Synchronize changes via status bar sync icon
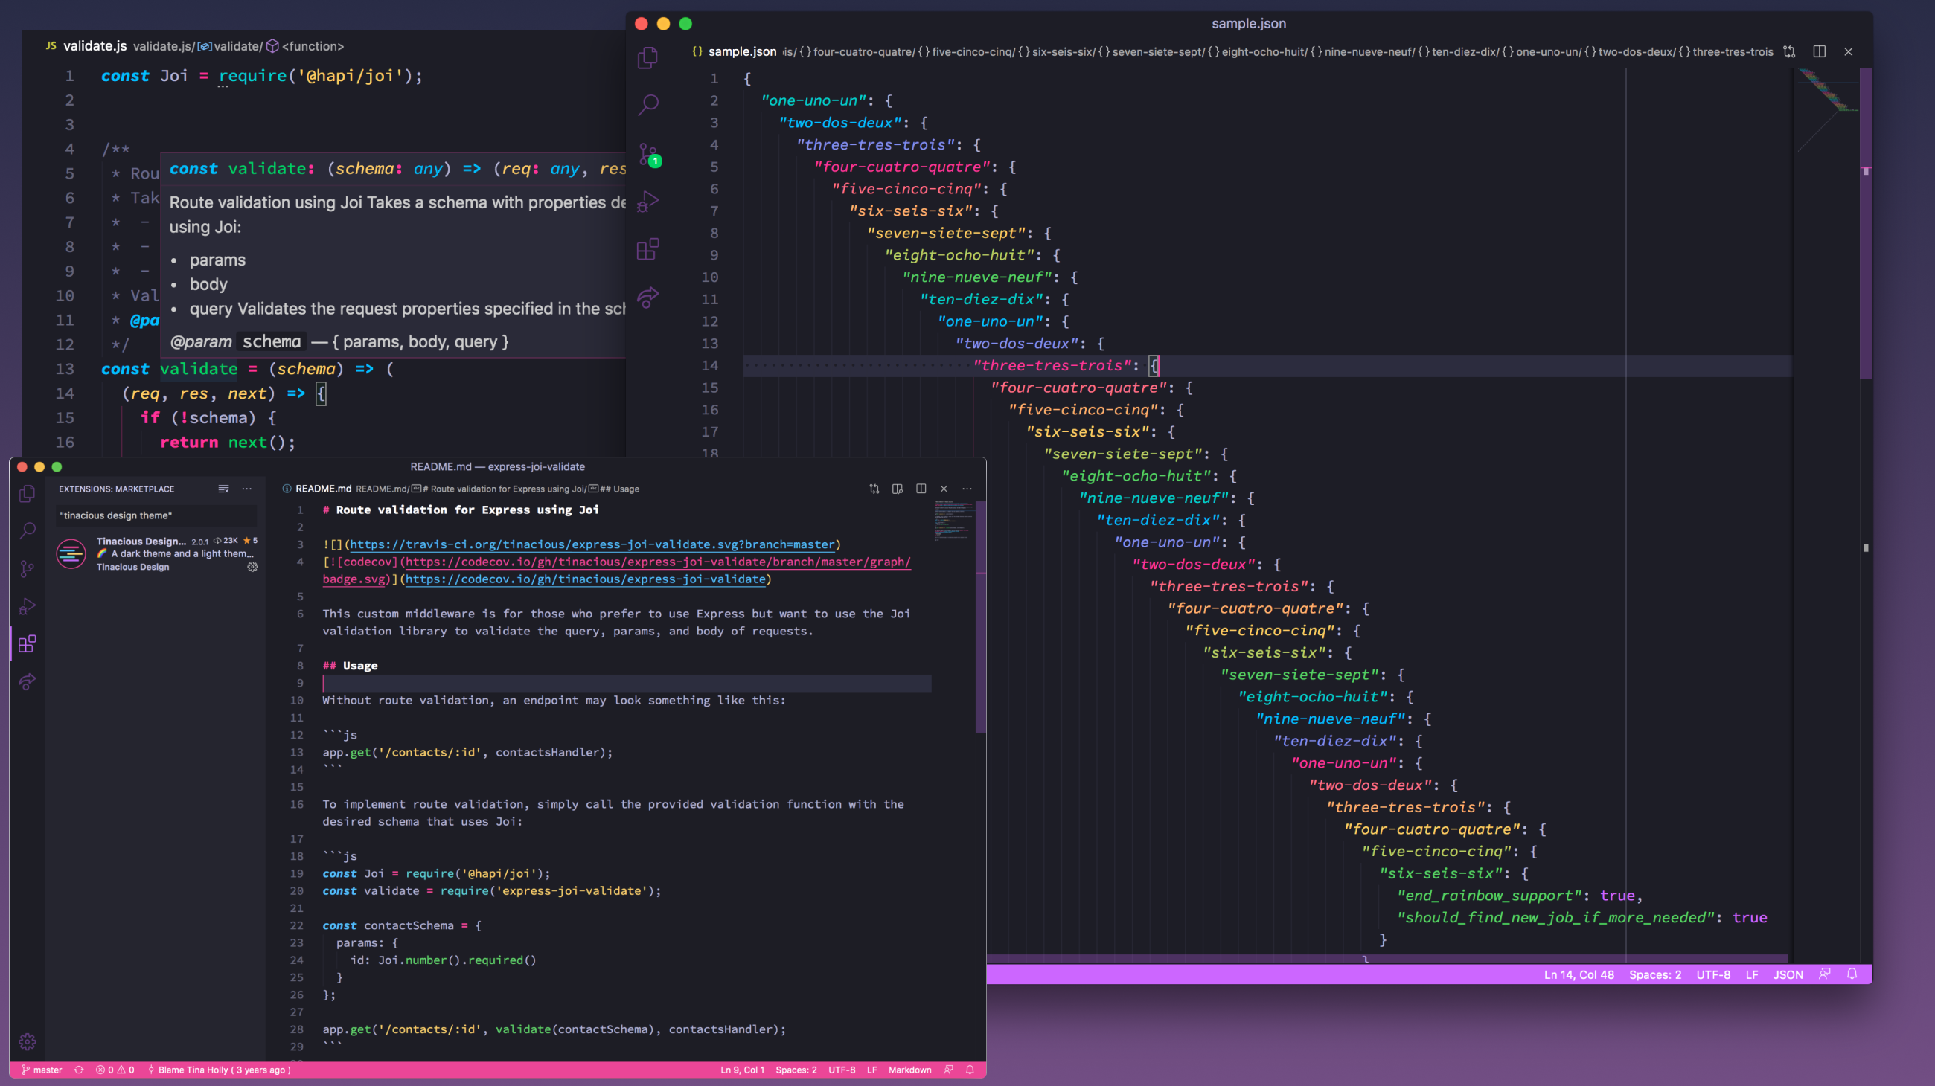Screen dimensions: 1935x1086 79,1070
